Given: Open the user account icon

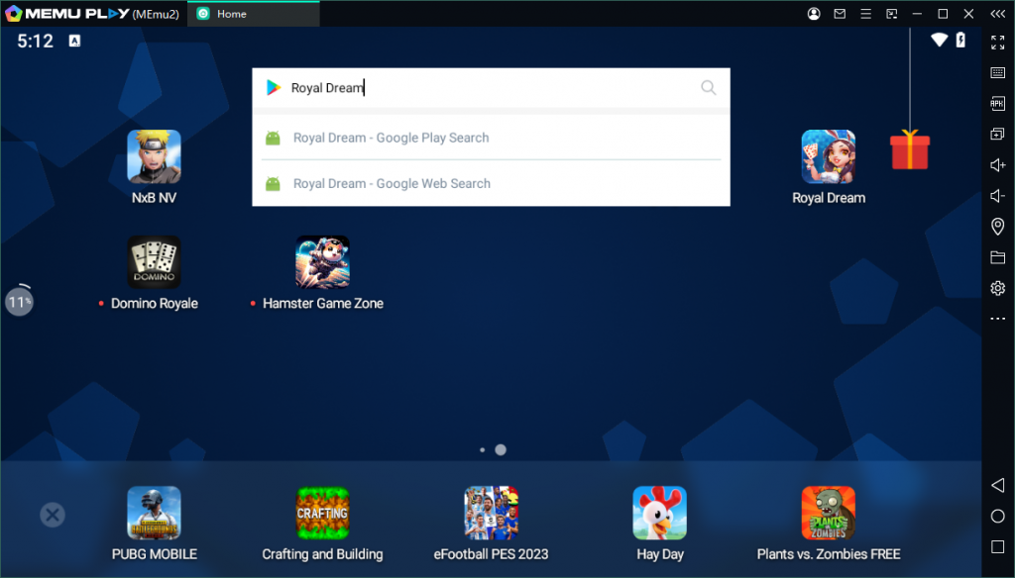Looking at the screenshot, I should pyautogui.click(x=812, y=14).
